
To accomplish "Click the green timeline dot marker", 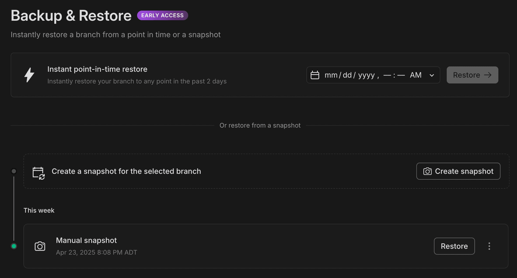I will click(x=14, y=246).
